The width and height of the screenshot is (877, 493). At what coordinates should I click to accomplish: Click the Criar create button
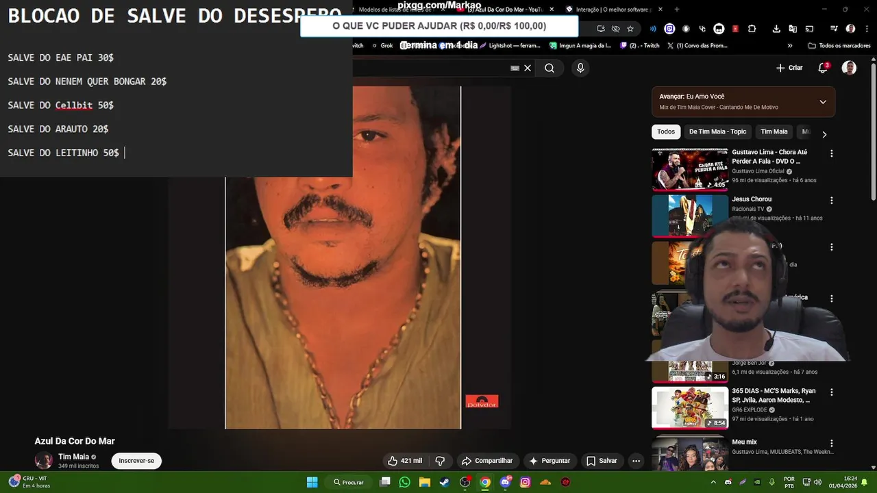point(789,68)
